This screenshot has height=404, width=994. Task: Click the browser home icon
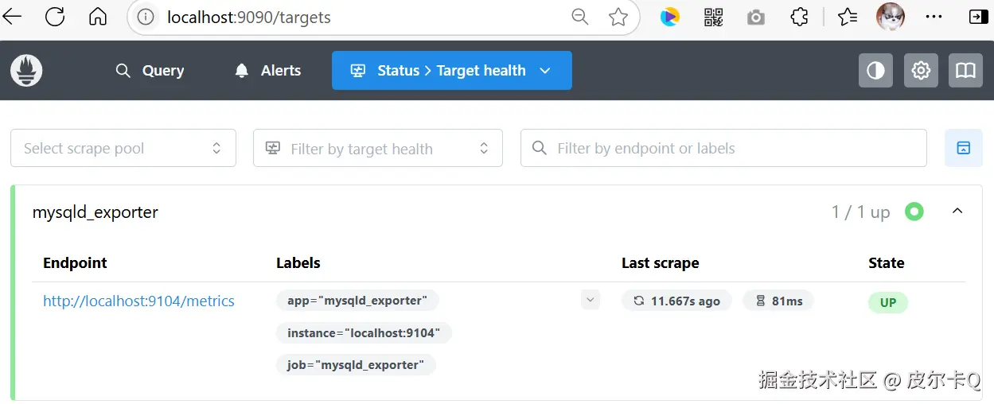(97, 17)
